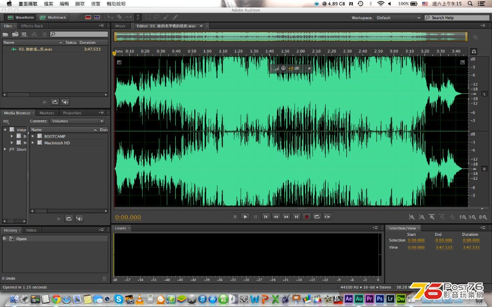Click the Spotlight search icon in menu bar

[470, 3]
